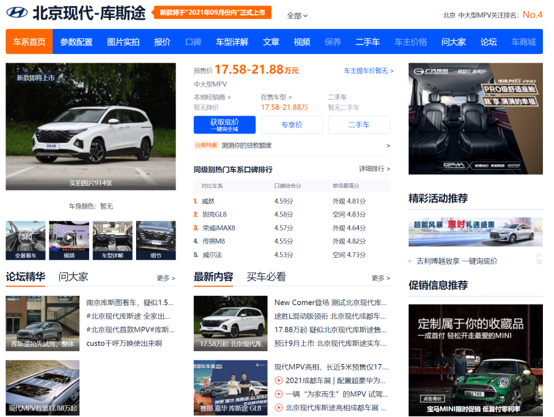Screen dimensions: 554x417
Task: Click the play icon beside 北京现代库斯途亮相成都车展
Action: coord(279,408)
